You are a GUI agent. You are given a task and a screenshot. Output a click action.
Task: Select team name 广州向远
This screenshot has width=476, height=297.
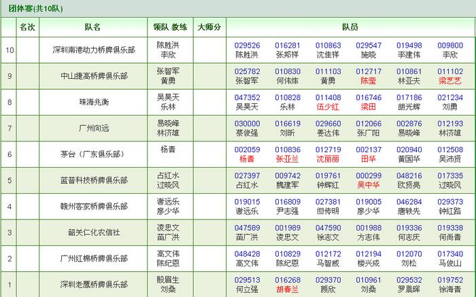coord(94,128)
